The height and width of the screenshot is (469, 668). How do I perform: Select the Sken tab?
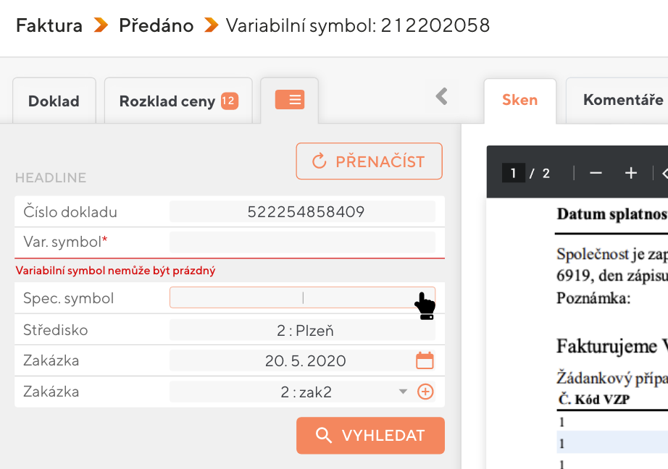tap(519, 100)
